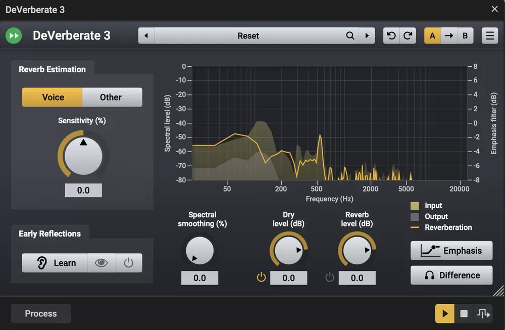
Task: Click the green bypass arrows logo icon
Action: click(x=14, y=35)
